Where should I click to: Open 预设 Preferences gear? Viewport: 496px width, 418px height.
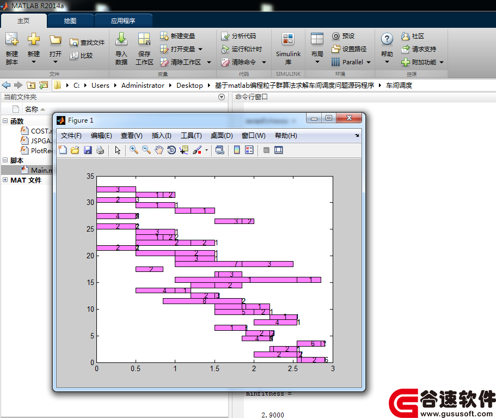[x=343, y=36]
